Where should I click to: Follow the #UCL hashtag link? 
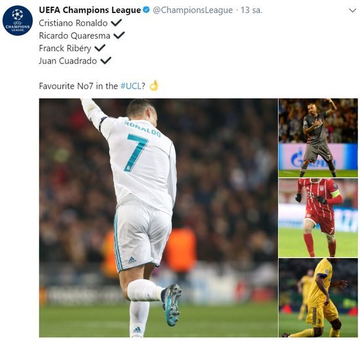coord(131,86)
